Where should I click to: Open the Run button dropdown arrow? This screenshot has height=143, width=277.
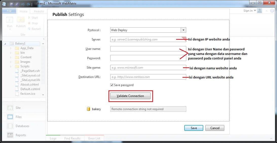click(x=10, y=29)
